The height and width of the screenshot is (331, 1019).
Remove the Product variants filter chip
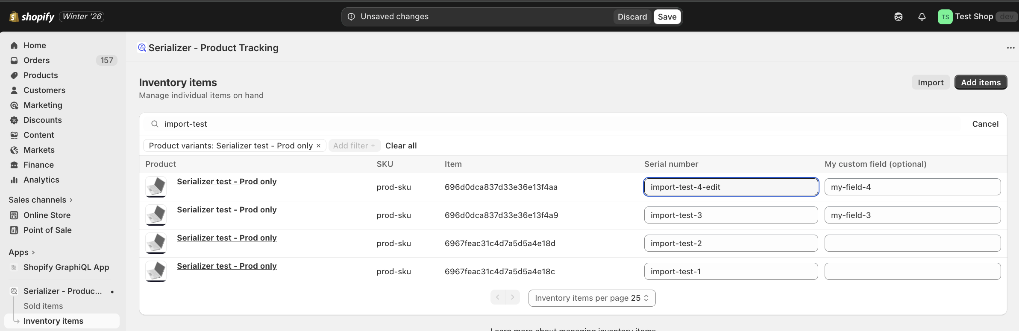pyautogui.click(x=318, y=146)
